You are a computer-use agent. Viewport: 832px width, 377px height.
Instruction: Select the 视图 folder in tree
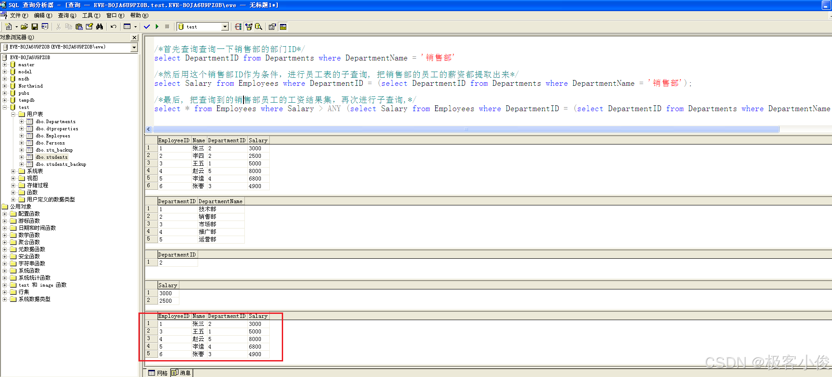point(32,178)
